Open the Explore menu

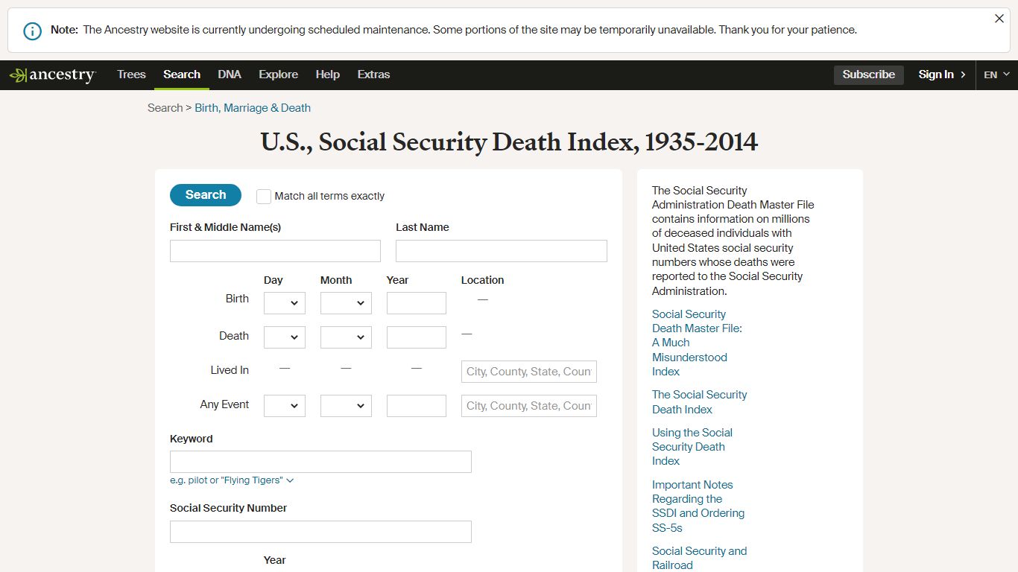(x=278, y=74)
